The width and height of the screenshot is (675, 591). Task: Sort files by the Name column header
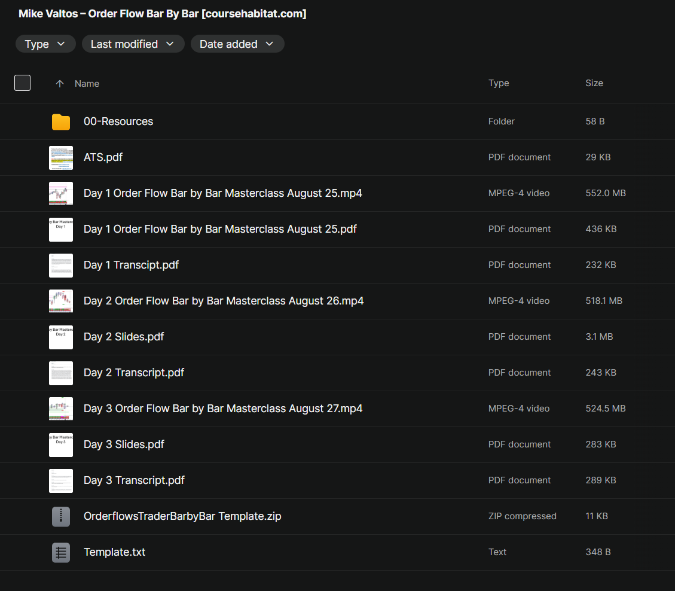[87, 84]
